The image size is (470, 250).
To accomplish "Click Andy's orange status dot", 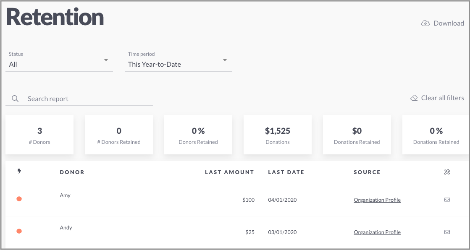I will (19, 231).
